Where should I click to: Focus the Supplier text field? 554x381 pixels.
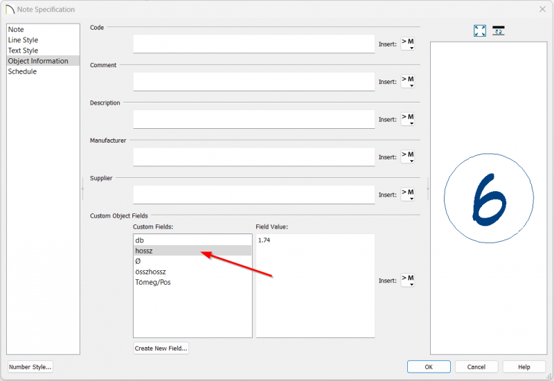pyautogui.click(x=253, y=195)
